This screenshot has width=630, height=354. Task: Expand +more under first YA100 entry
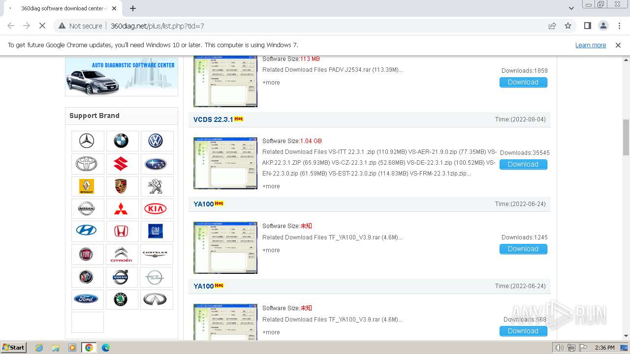271,250
